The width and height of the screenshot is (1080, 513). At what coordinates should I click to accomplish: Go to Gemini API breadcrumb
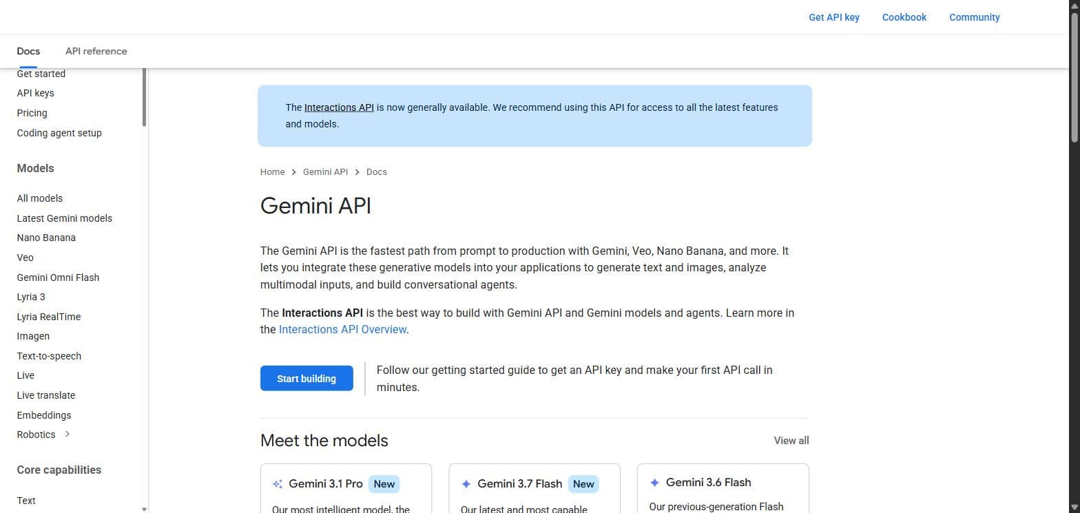(325, 172)
